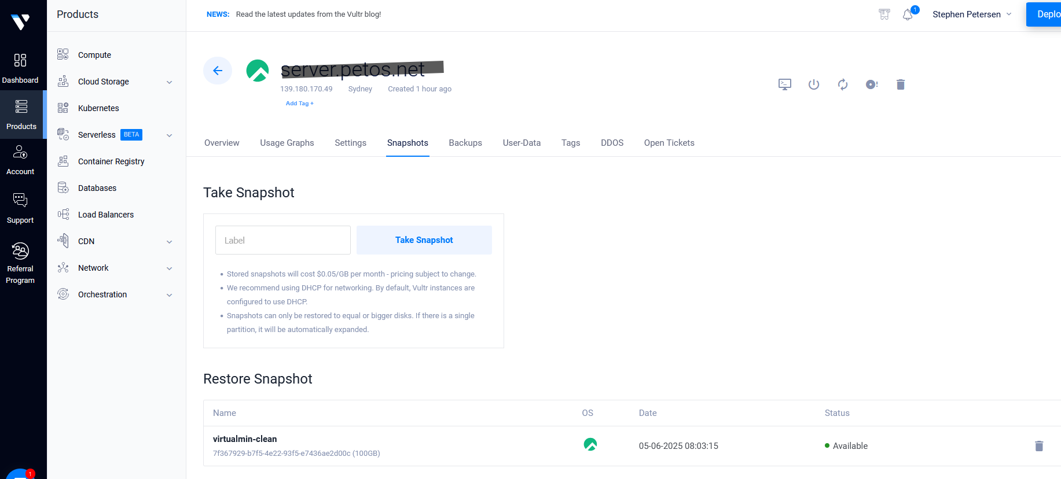Expand the Network submenu chevron

click(x=170, y=268)
